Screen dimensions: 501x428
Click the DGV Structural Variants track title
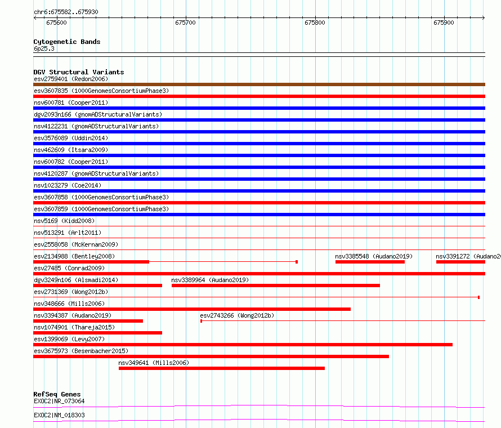click(x=79, y=72)
